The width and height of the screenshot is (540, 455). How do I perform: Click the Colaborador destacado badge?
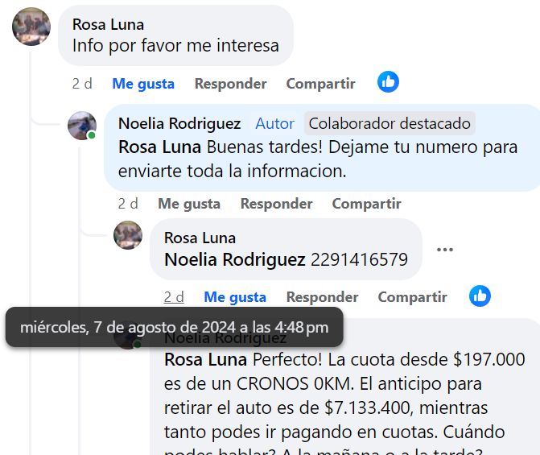(390, 123)
